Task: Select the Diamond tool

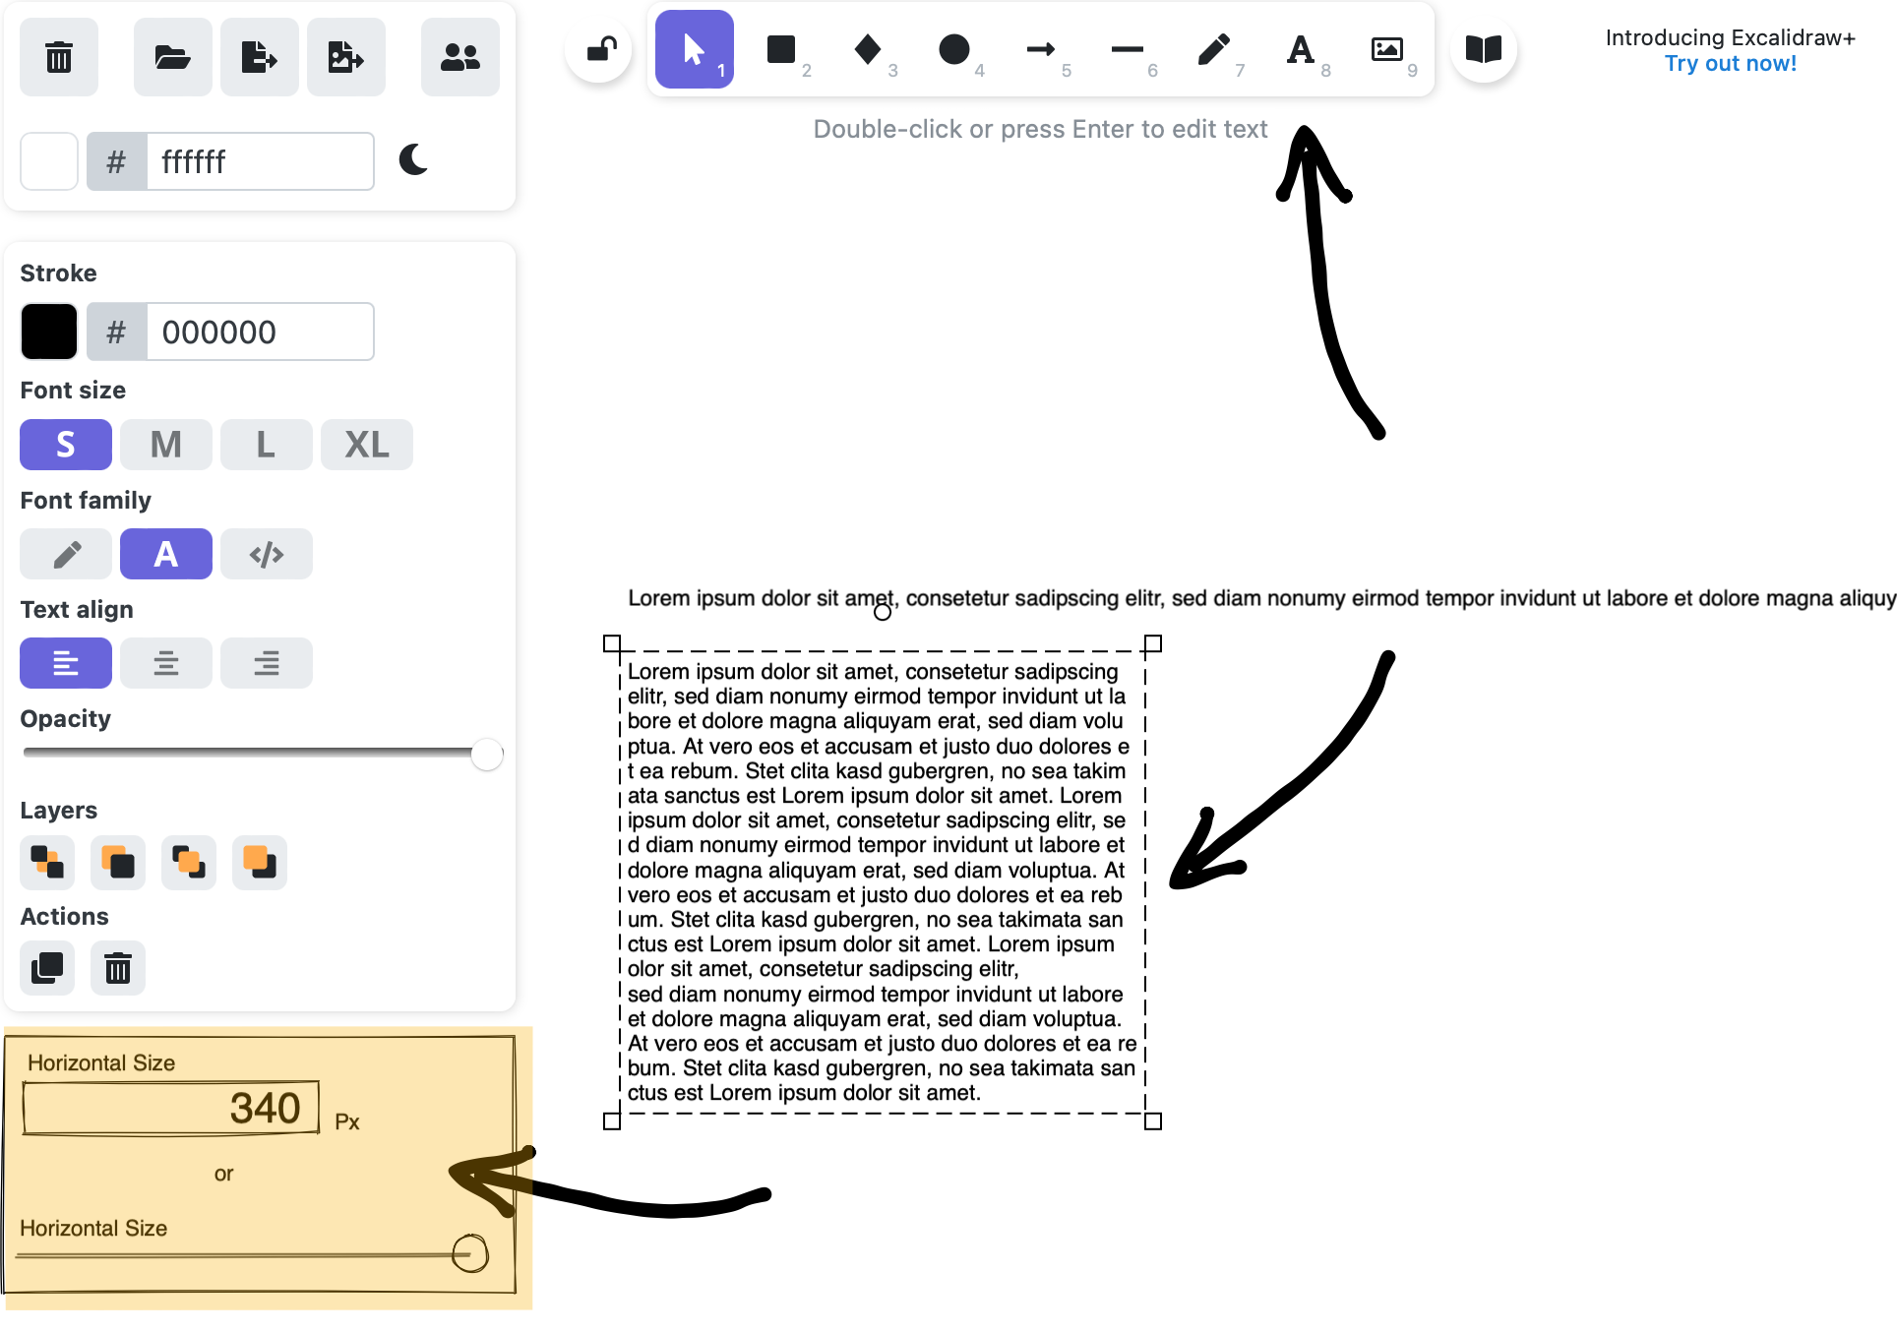Action: [867, 49]
